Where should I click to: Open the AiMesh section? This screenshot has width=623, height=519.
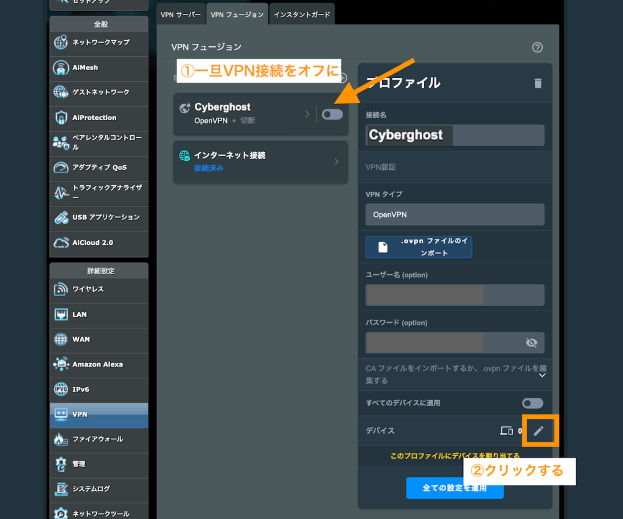[98, 68]
